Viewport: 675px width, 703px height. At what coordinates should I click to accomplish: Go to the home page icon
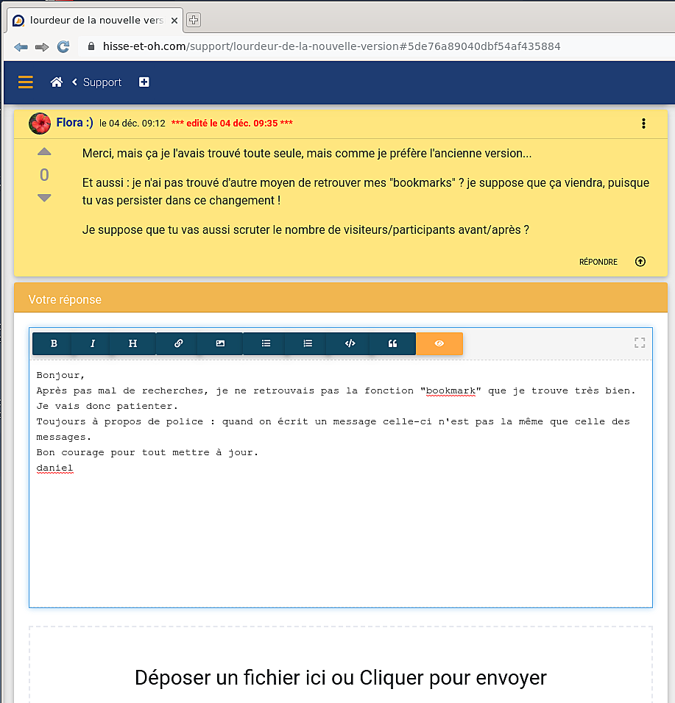coord(57,82)
